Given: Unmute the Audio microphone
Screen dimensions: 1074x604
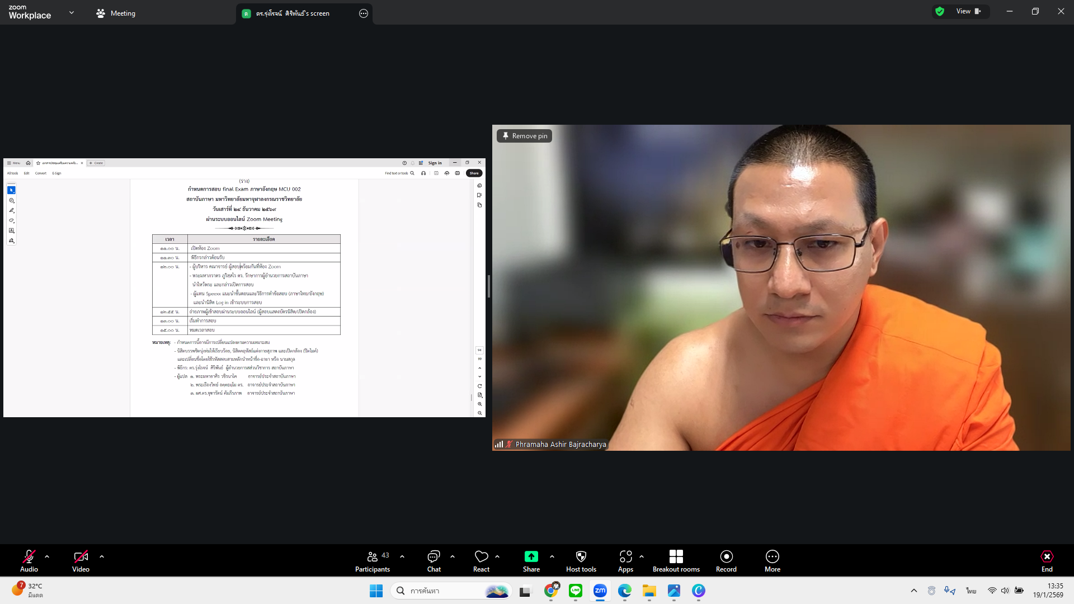Looking at the screenshot, I should 29,561.
